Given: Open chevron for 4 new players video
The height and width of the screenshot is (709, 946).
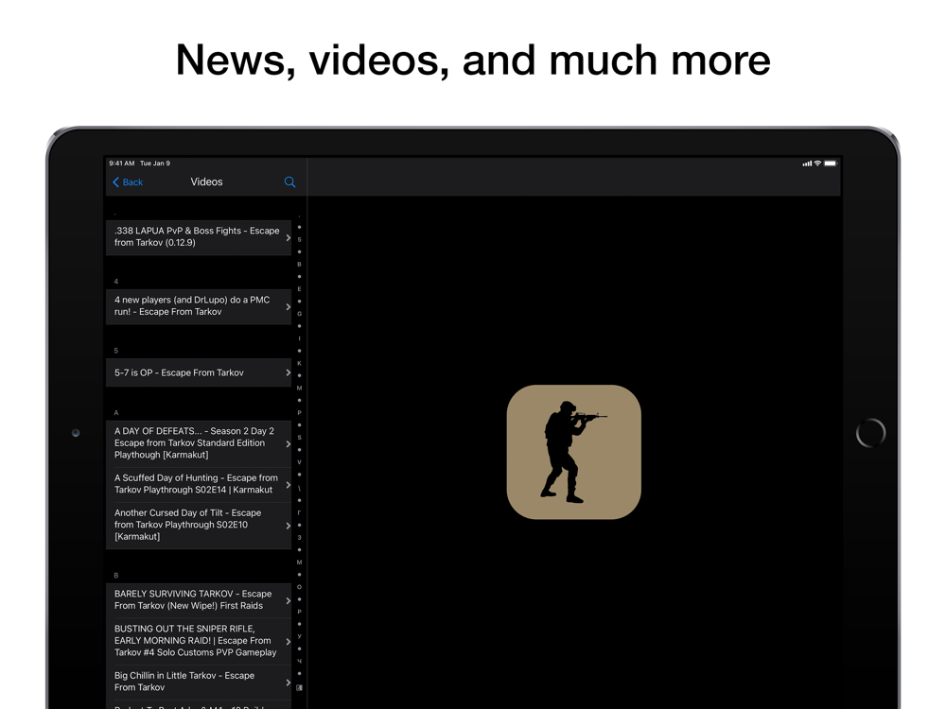Looking at the screenshot, I should click(x=288, y=307).
